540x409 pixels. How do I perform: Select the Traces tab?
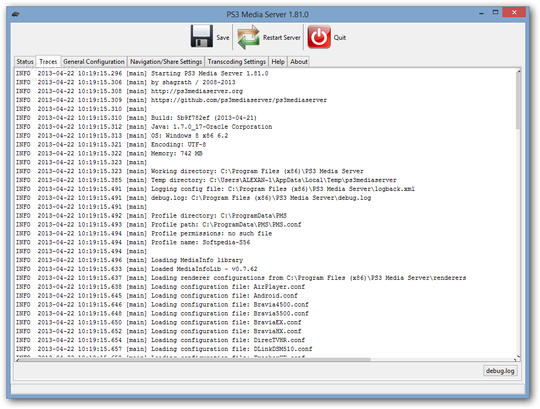[x=48, y=61]
